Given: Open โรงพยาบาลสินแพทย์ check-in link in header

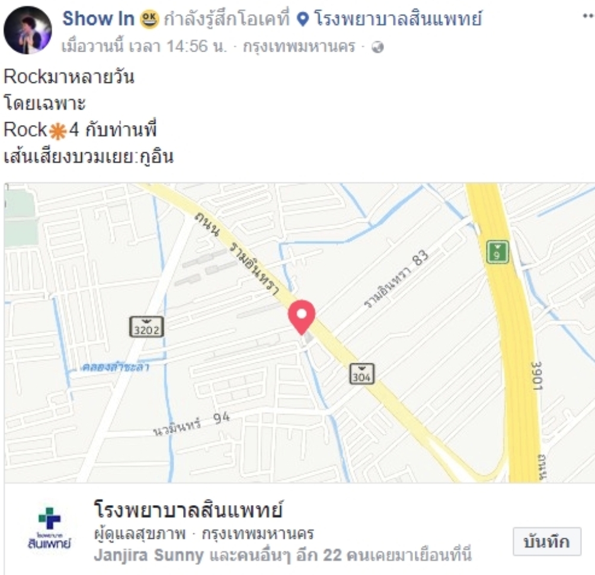Looking at the screenshot, I should tap(398, 18).
